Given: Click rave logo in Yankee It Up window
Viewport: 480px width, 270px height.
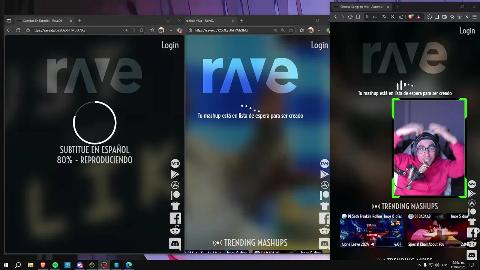Looking at the screenshot, I should [x=250, y=75].
